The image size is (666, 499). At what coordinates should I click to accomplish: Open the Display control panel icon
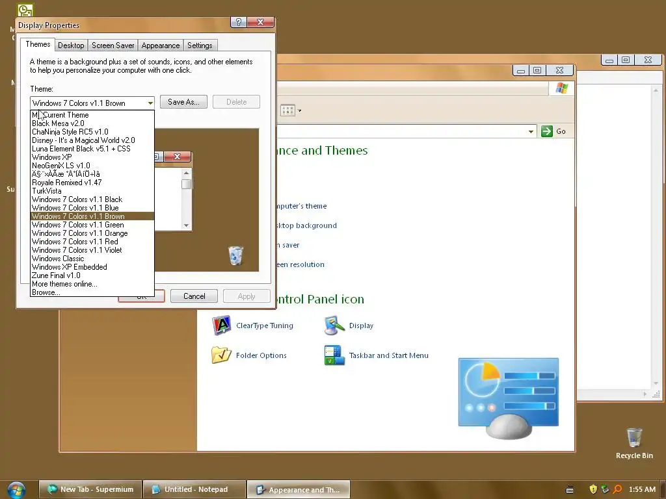[x=334, y=326]
